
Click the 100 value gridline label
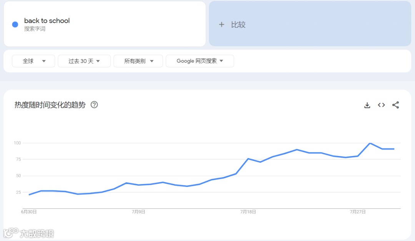(17, 143)
